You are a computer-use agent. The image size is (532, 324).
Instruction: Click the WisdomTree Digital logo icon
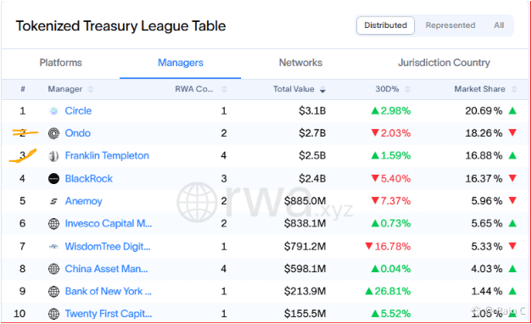[x=53, y=247]
